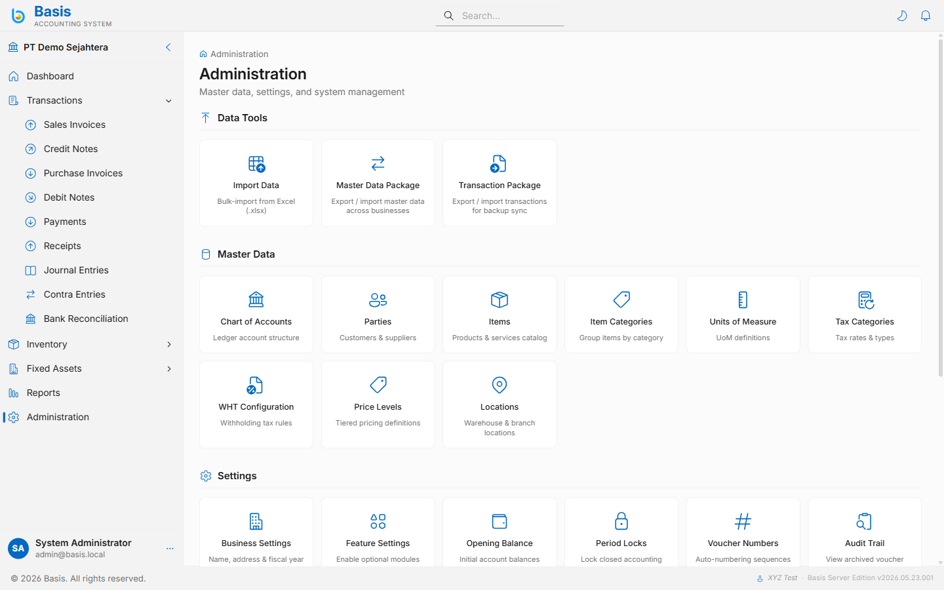Open Feature Settings shapes icon
The image size is (944, 590).
378,521
